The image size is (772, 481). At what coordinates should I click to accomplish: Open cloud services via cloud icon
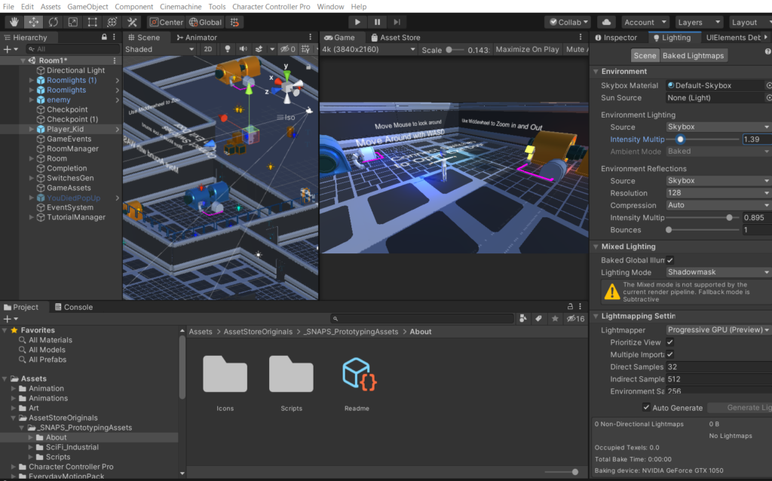click(x=607, y=22)
